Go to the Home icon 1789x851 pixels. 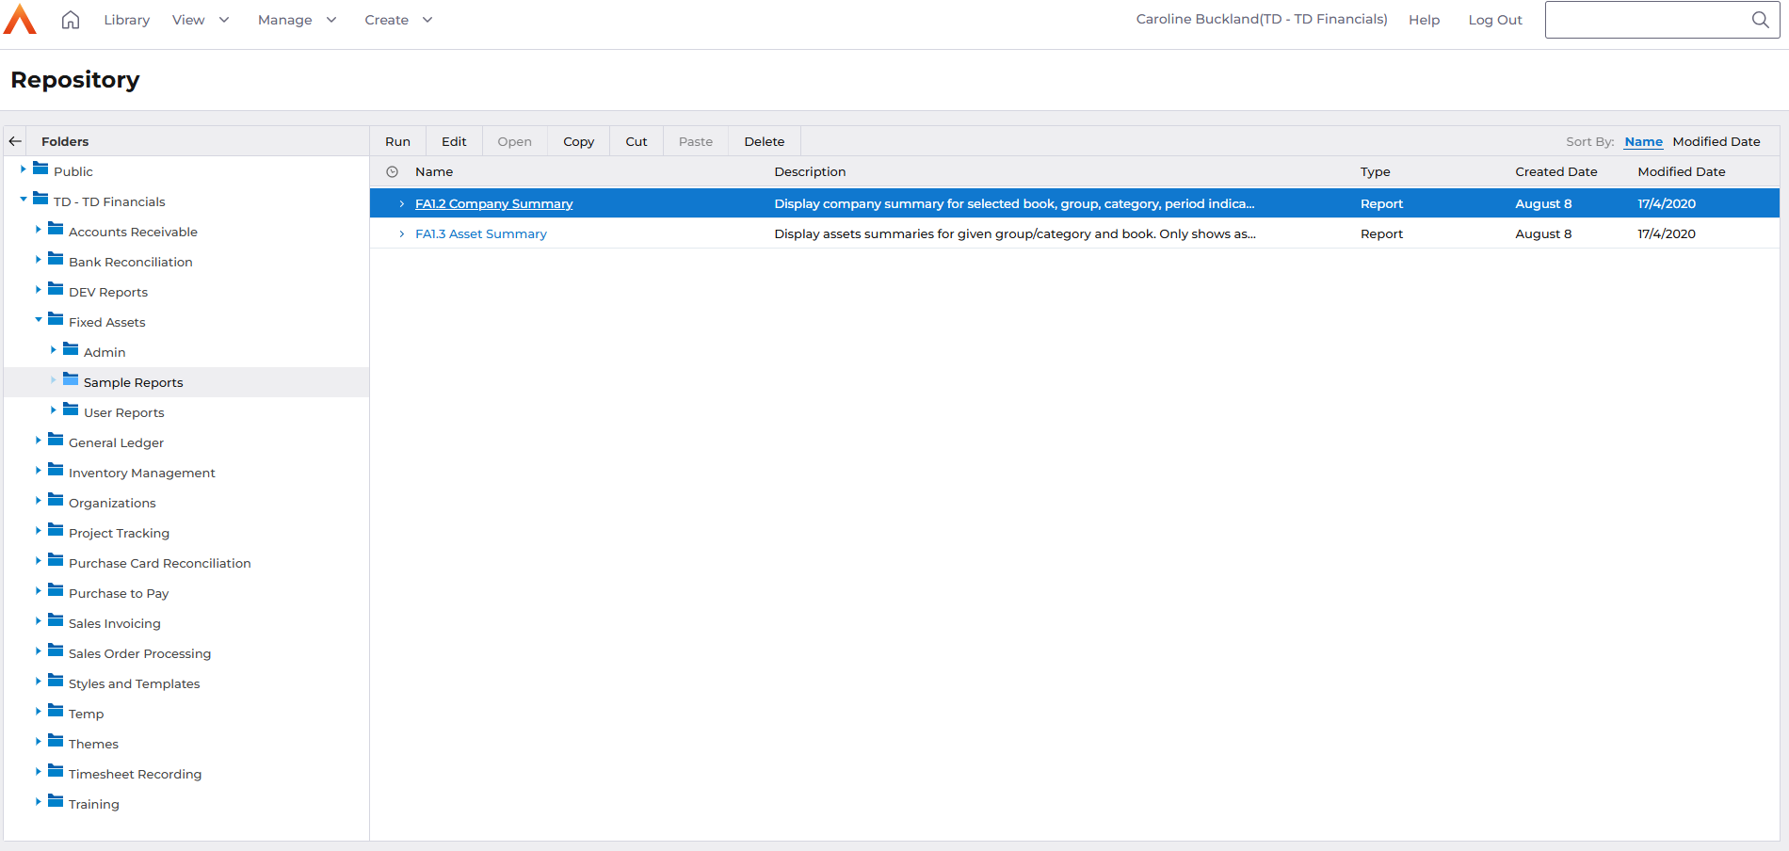pyautogui.click(x=71, y=20)
